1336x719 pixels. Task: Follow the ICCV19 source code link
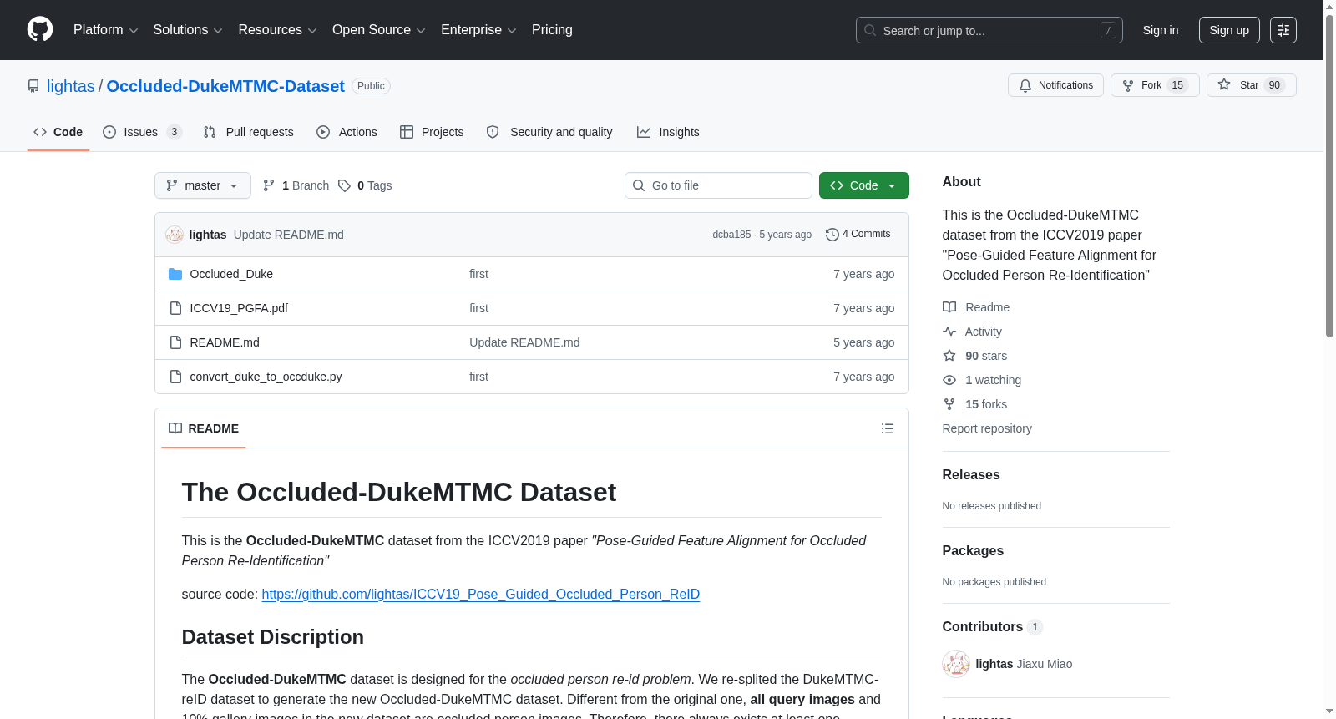coord(481,595)
